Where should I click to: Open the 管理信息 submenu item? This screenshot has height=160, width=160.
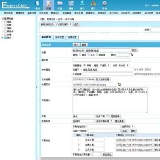[20, 13]
